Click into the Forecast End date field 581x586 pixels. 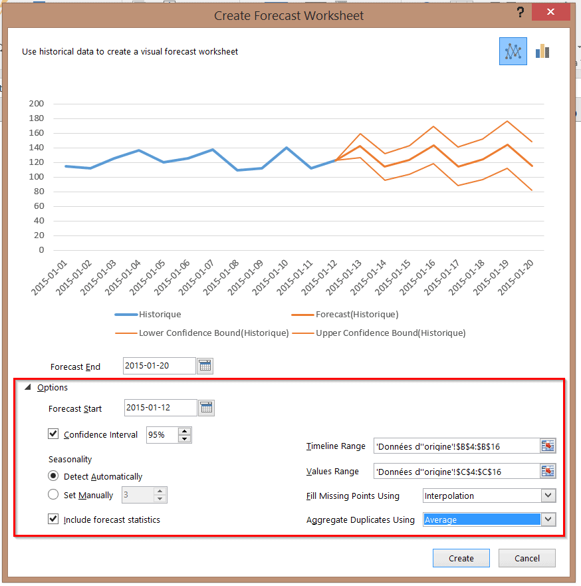159,366
